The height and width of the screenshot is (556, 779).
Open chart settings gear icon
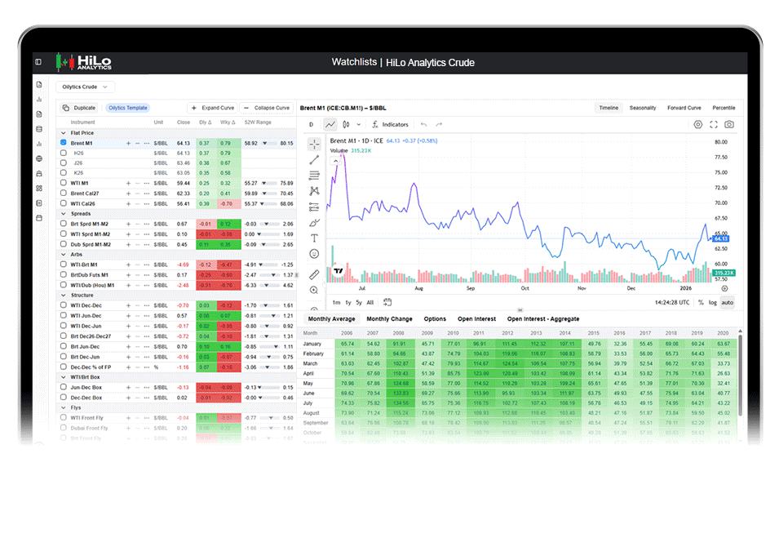698,124
